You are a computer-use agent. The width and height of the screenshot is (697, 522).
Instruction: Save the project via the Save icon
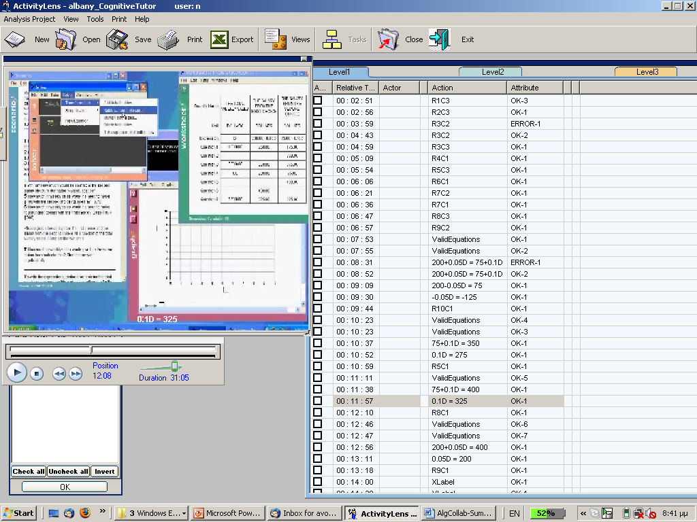point(117,39)
